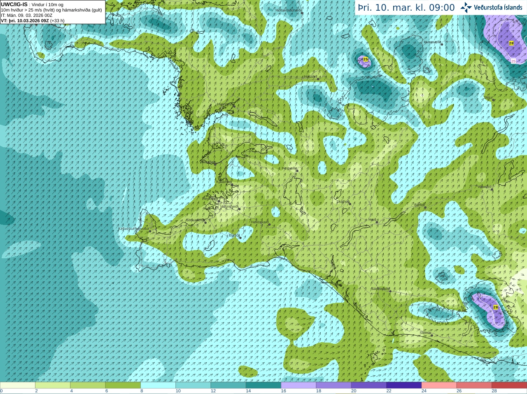Click the Straumsvík station marker dot
The height and width of the screenshot is (394, 527).
coord(205,222)
